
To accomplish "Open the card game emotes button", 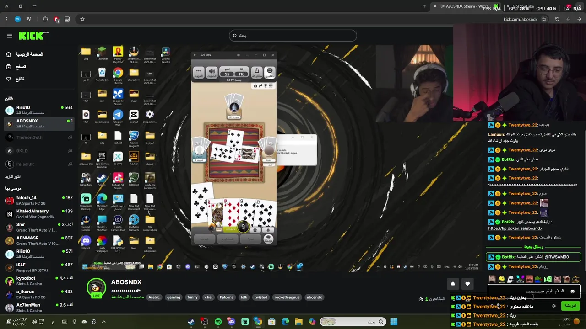I will click(270, 72).
